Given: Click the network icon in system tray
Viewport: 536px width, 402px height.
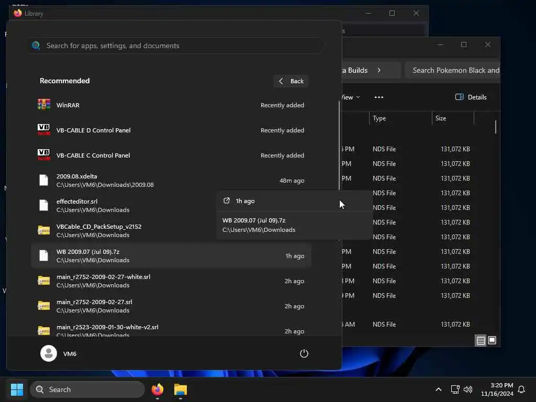Looking at the screenshot, I should pos(455,389).
